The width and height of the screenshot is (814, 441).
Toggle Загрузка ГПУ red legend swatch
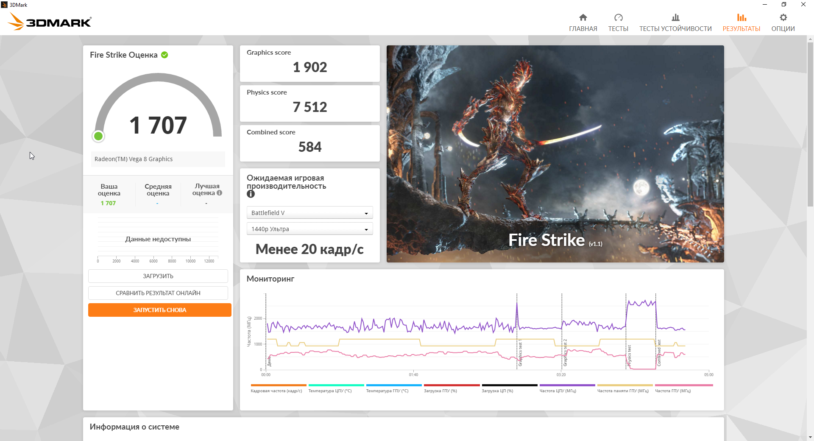(x=452, y=385)
